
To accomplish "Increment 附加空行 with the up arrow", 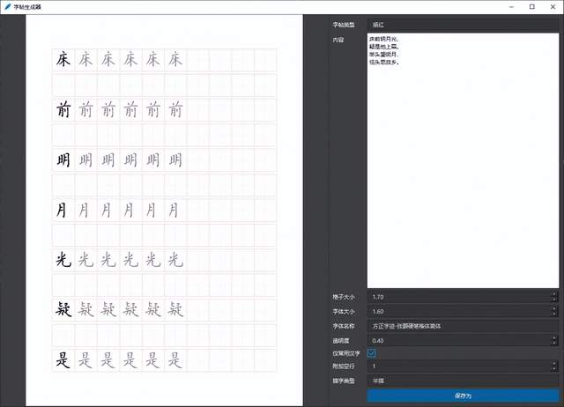I will tap(554, 364).
